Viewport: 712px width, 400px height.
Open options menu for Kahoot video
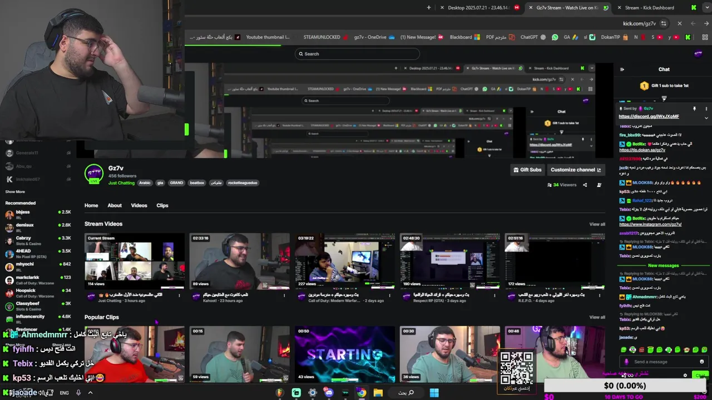pyautogui.click(x=284, y=296)
